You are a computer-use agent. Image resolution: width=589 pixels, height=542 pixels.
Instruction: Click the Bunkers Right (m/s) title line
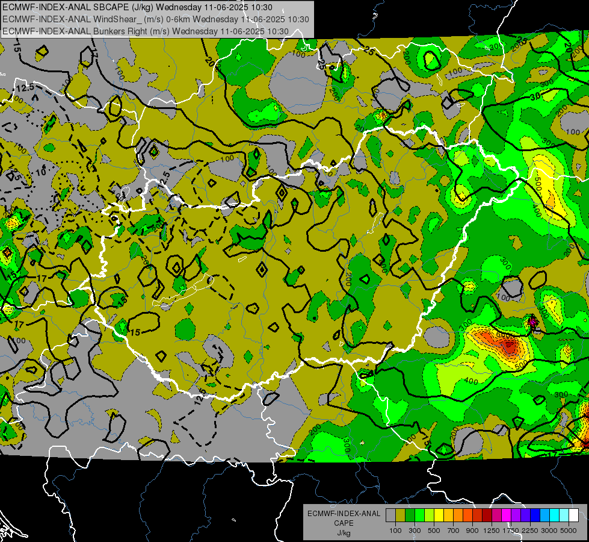[146, 31]
